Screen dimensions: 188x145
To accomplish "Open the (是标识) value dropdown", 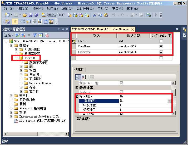I will [x=169, y=101].
